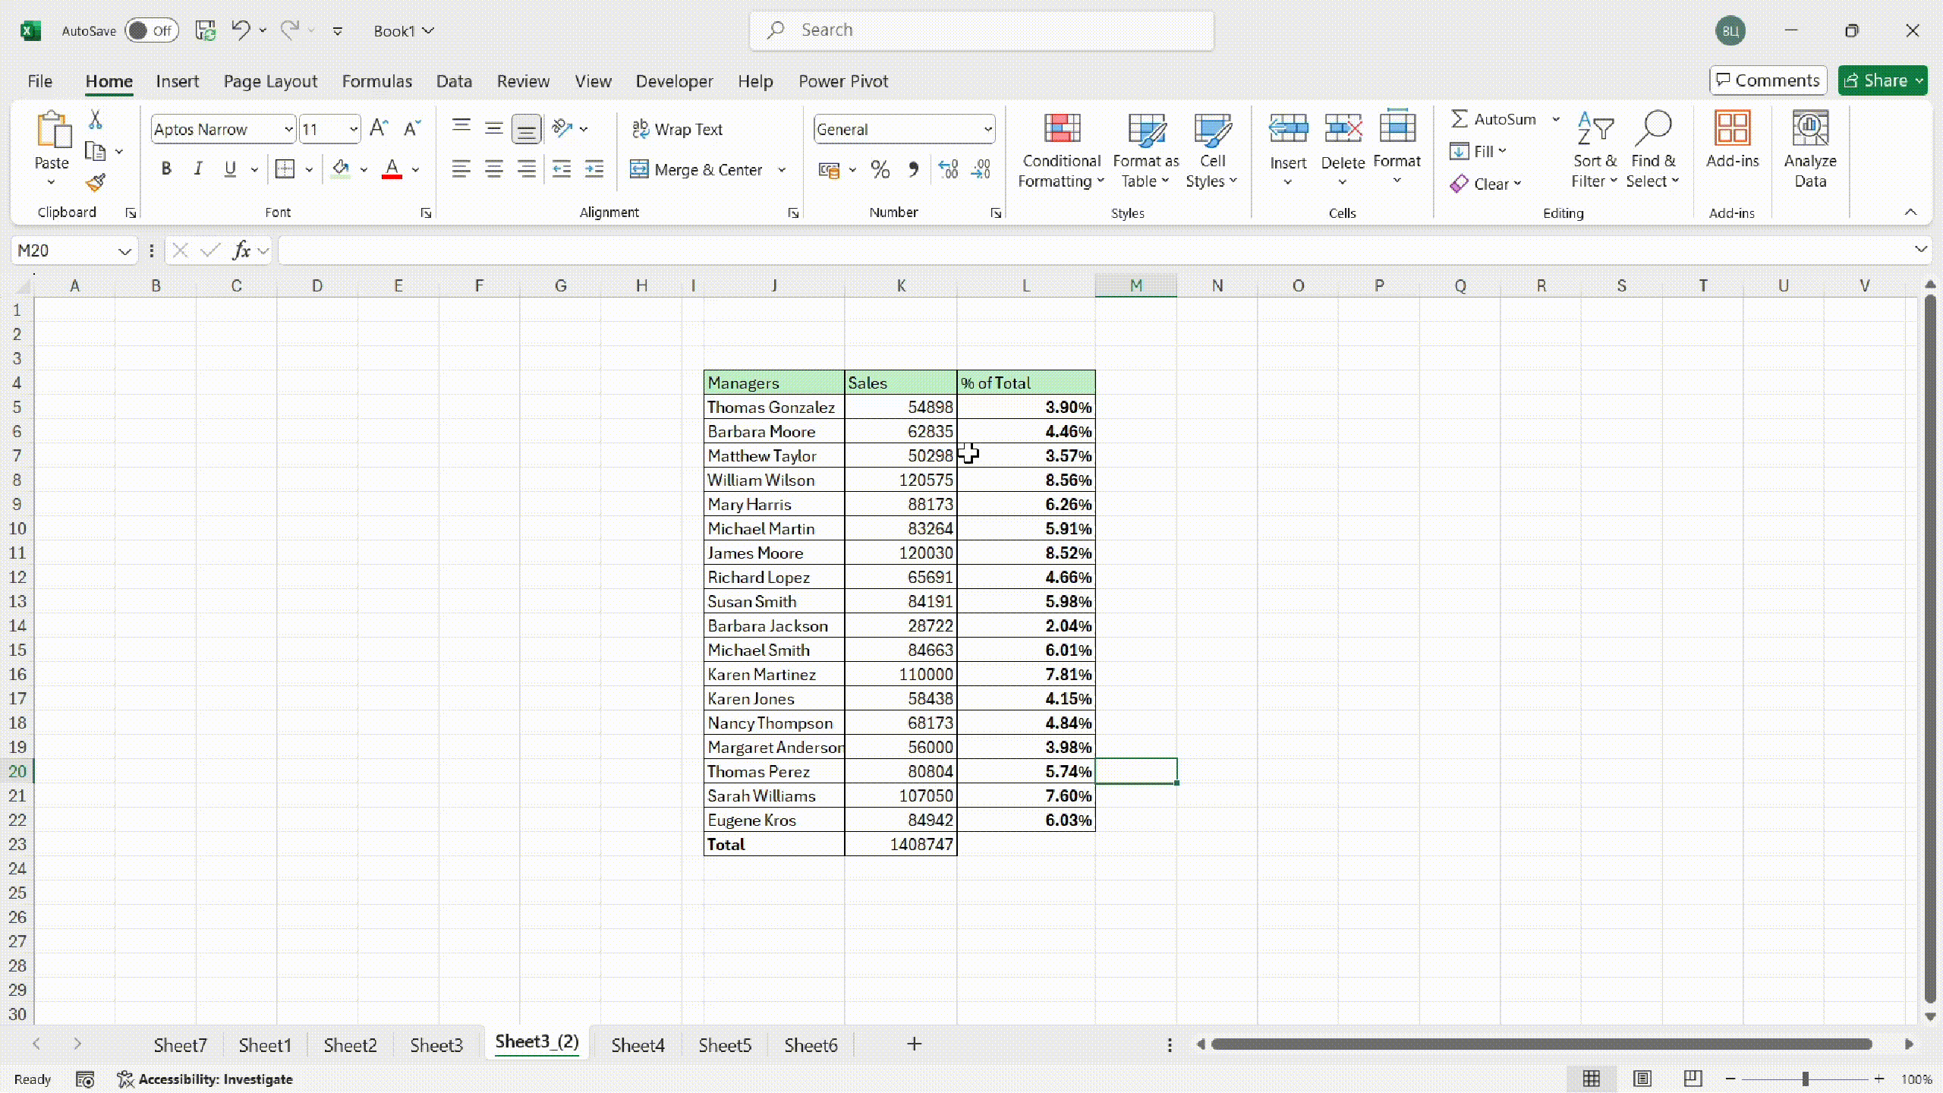Viewport: 1943px width, 1093px height.
Task: Click the Format Painter brush icon
Action: point(96,183)
